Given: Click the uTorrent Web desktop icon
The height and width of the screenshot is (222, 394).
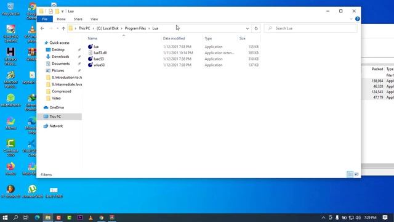Looking at the screenshot, I should click(33, 191).
